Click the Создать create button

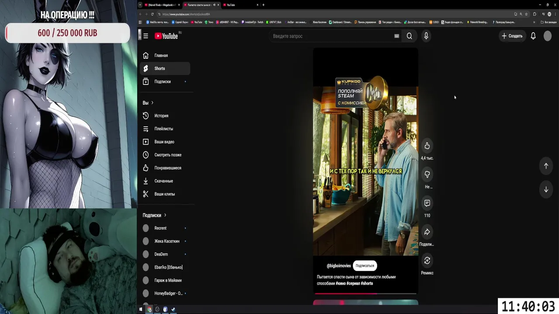coord(512,36)
